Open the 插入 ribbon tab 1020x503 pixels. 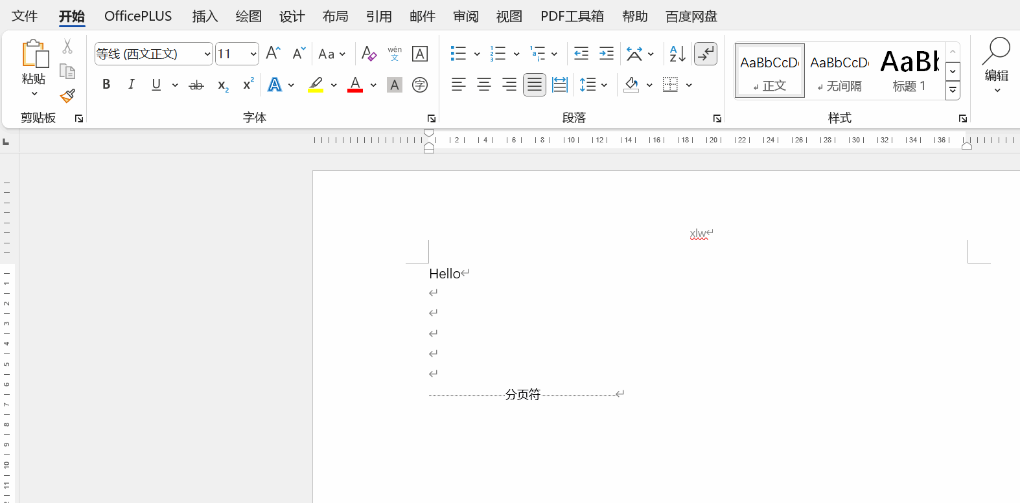[x=205, y=16]
